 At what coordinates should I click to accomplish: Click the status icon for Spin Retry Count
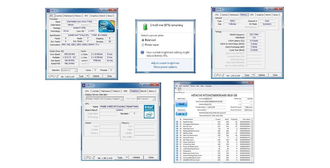coord(177,140)
